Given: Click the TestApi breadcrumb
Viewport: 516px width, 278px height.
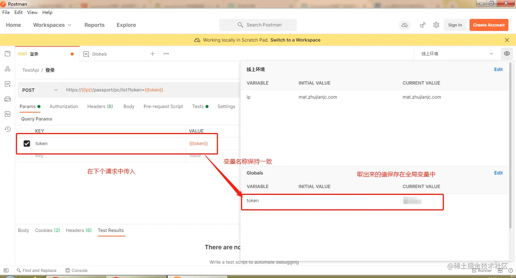Looking at the screenshot, I should pos(31,70).
